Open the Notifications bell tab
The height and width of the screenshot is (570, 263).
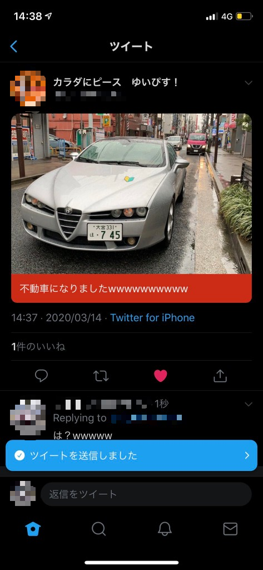pos(165,529)
